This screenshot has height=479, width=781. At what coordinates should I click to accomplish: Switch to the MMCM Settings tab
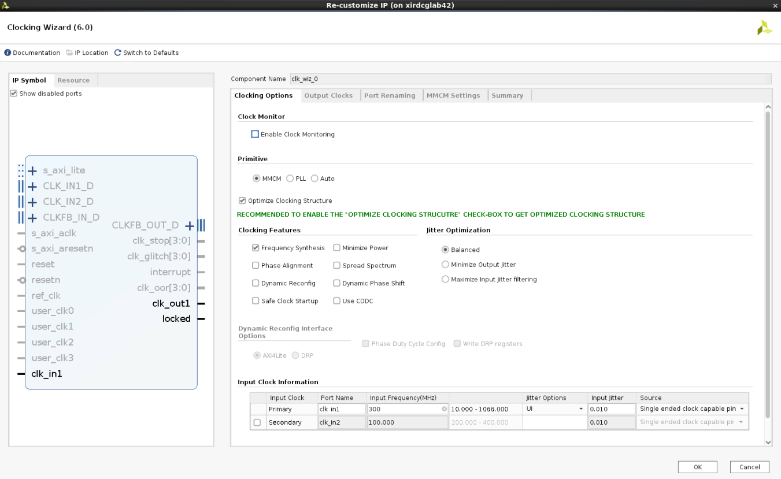click(453, 95)
